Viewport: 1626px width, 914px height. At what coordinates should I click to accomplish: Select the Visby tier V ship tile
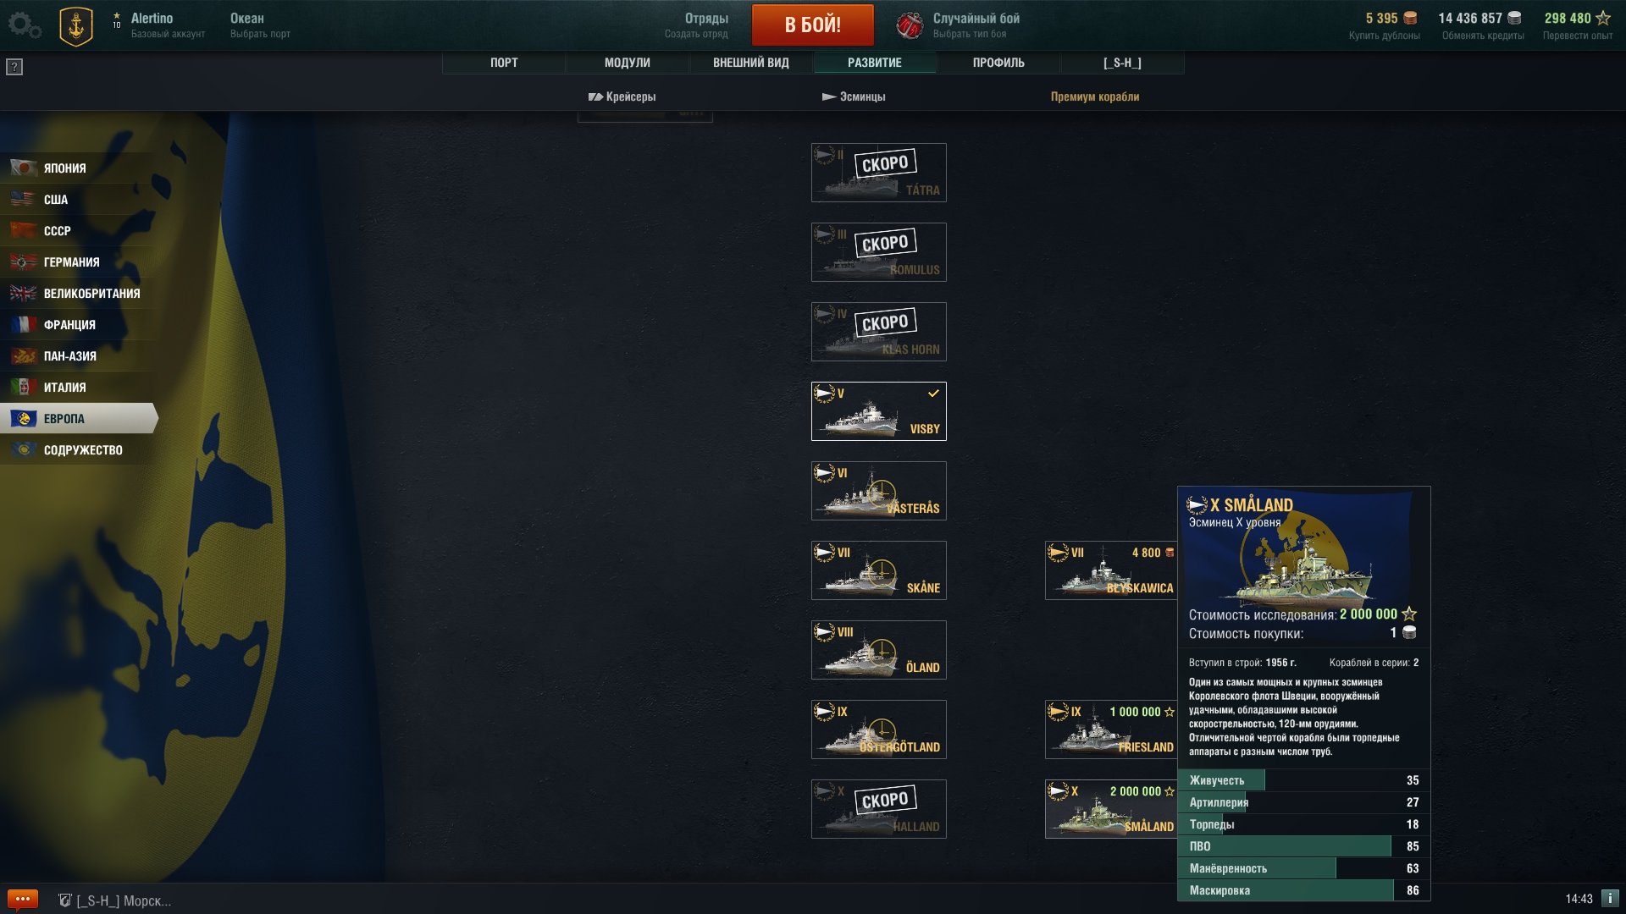pyautogui.click(x=879, y=411)
